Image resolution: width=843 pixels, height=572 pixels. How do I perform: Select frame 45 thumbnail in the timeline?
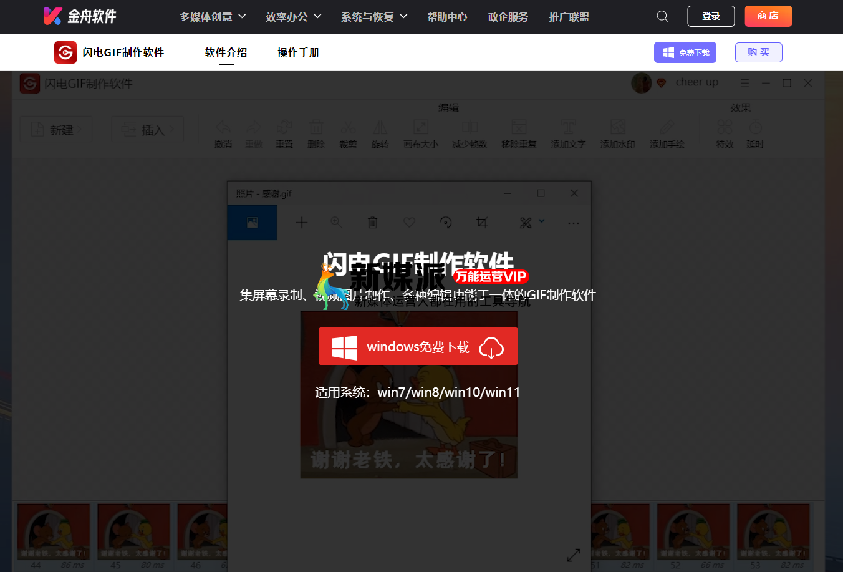133,532
